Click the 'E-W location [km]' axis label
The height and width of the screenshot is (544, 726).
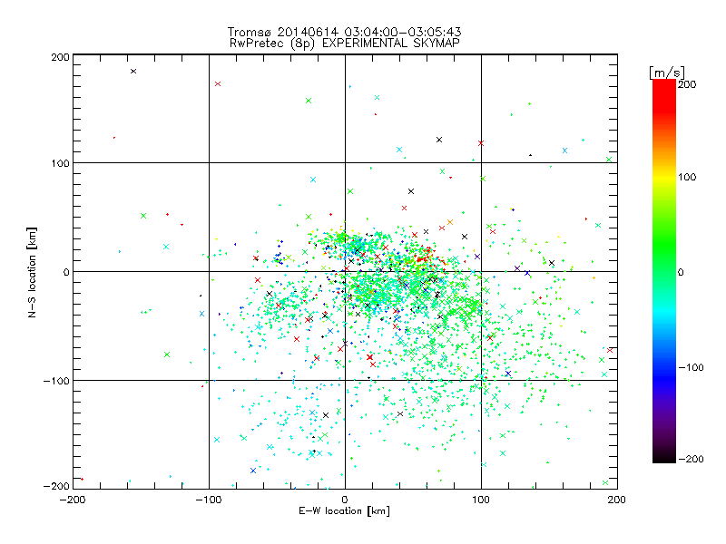click(344, 511)
